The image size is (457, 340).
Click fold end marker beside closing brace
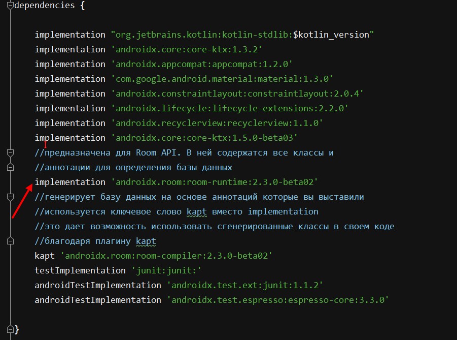point(10,329)
